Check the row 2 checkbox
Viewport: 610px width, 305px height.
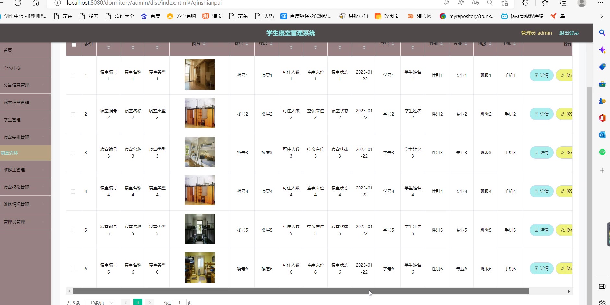coord(73,114)
